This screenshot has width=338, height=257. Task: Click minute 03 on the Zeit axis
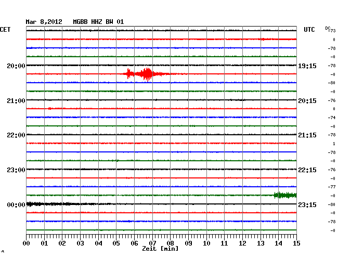coord(80,243)
